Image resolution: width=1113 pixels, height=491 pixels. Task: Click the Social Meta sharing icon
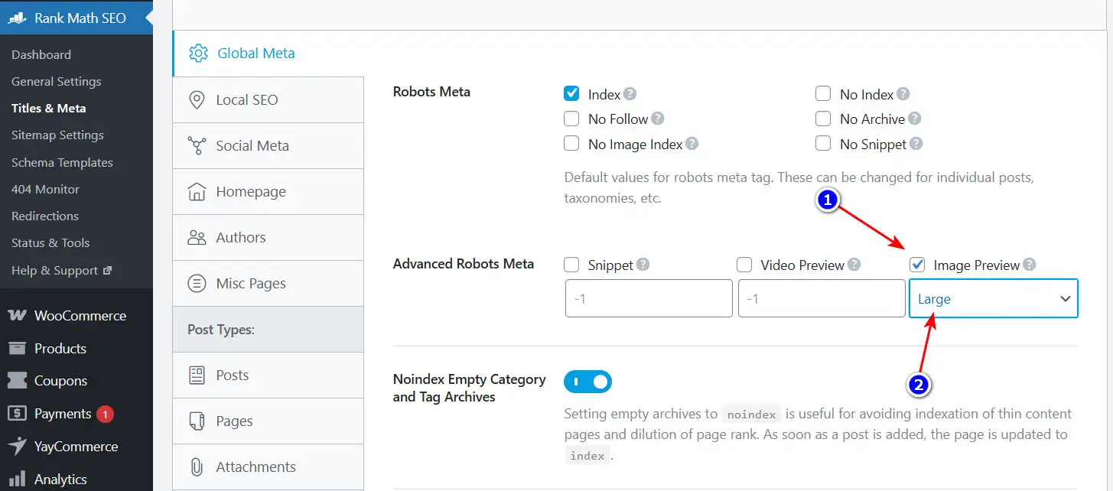(x=197, y=145)
